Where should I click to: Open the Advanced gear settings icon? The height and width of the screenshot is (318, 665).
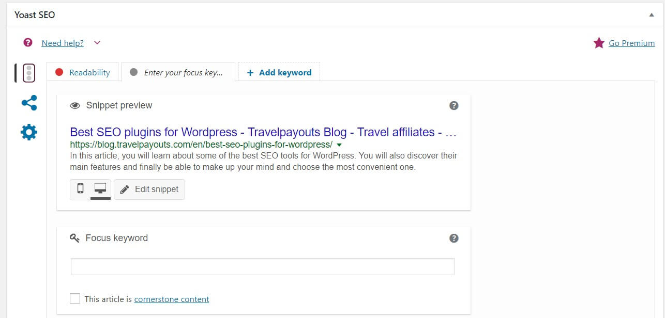click(x=29, y=132)
